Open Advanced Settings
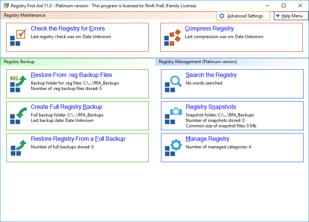309x222 pixels. [x=243, y=16]
